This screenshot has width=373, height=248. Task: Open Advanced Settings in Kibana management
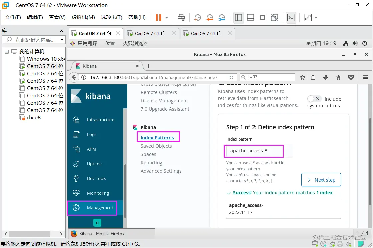tap(161, 171)
